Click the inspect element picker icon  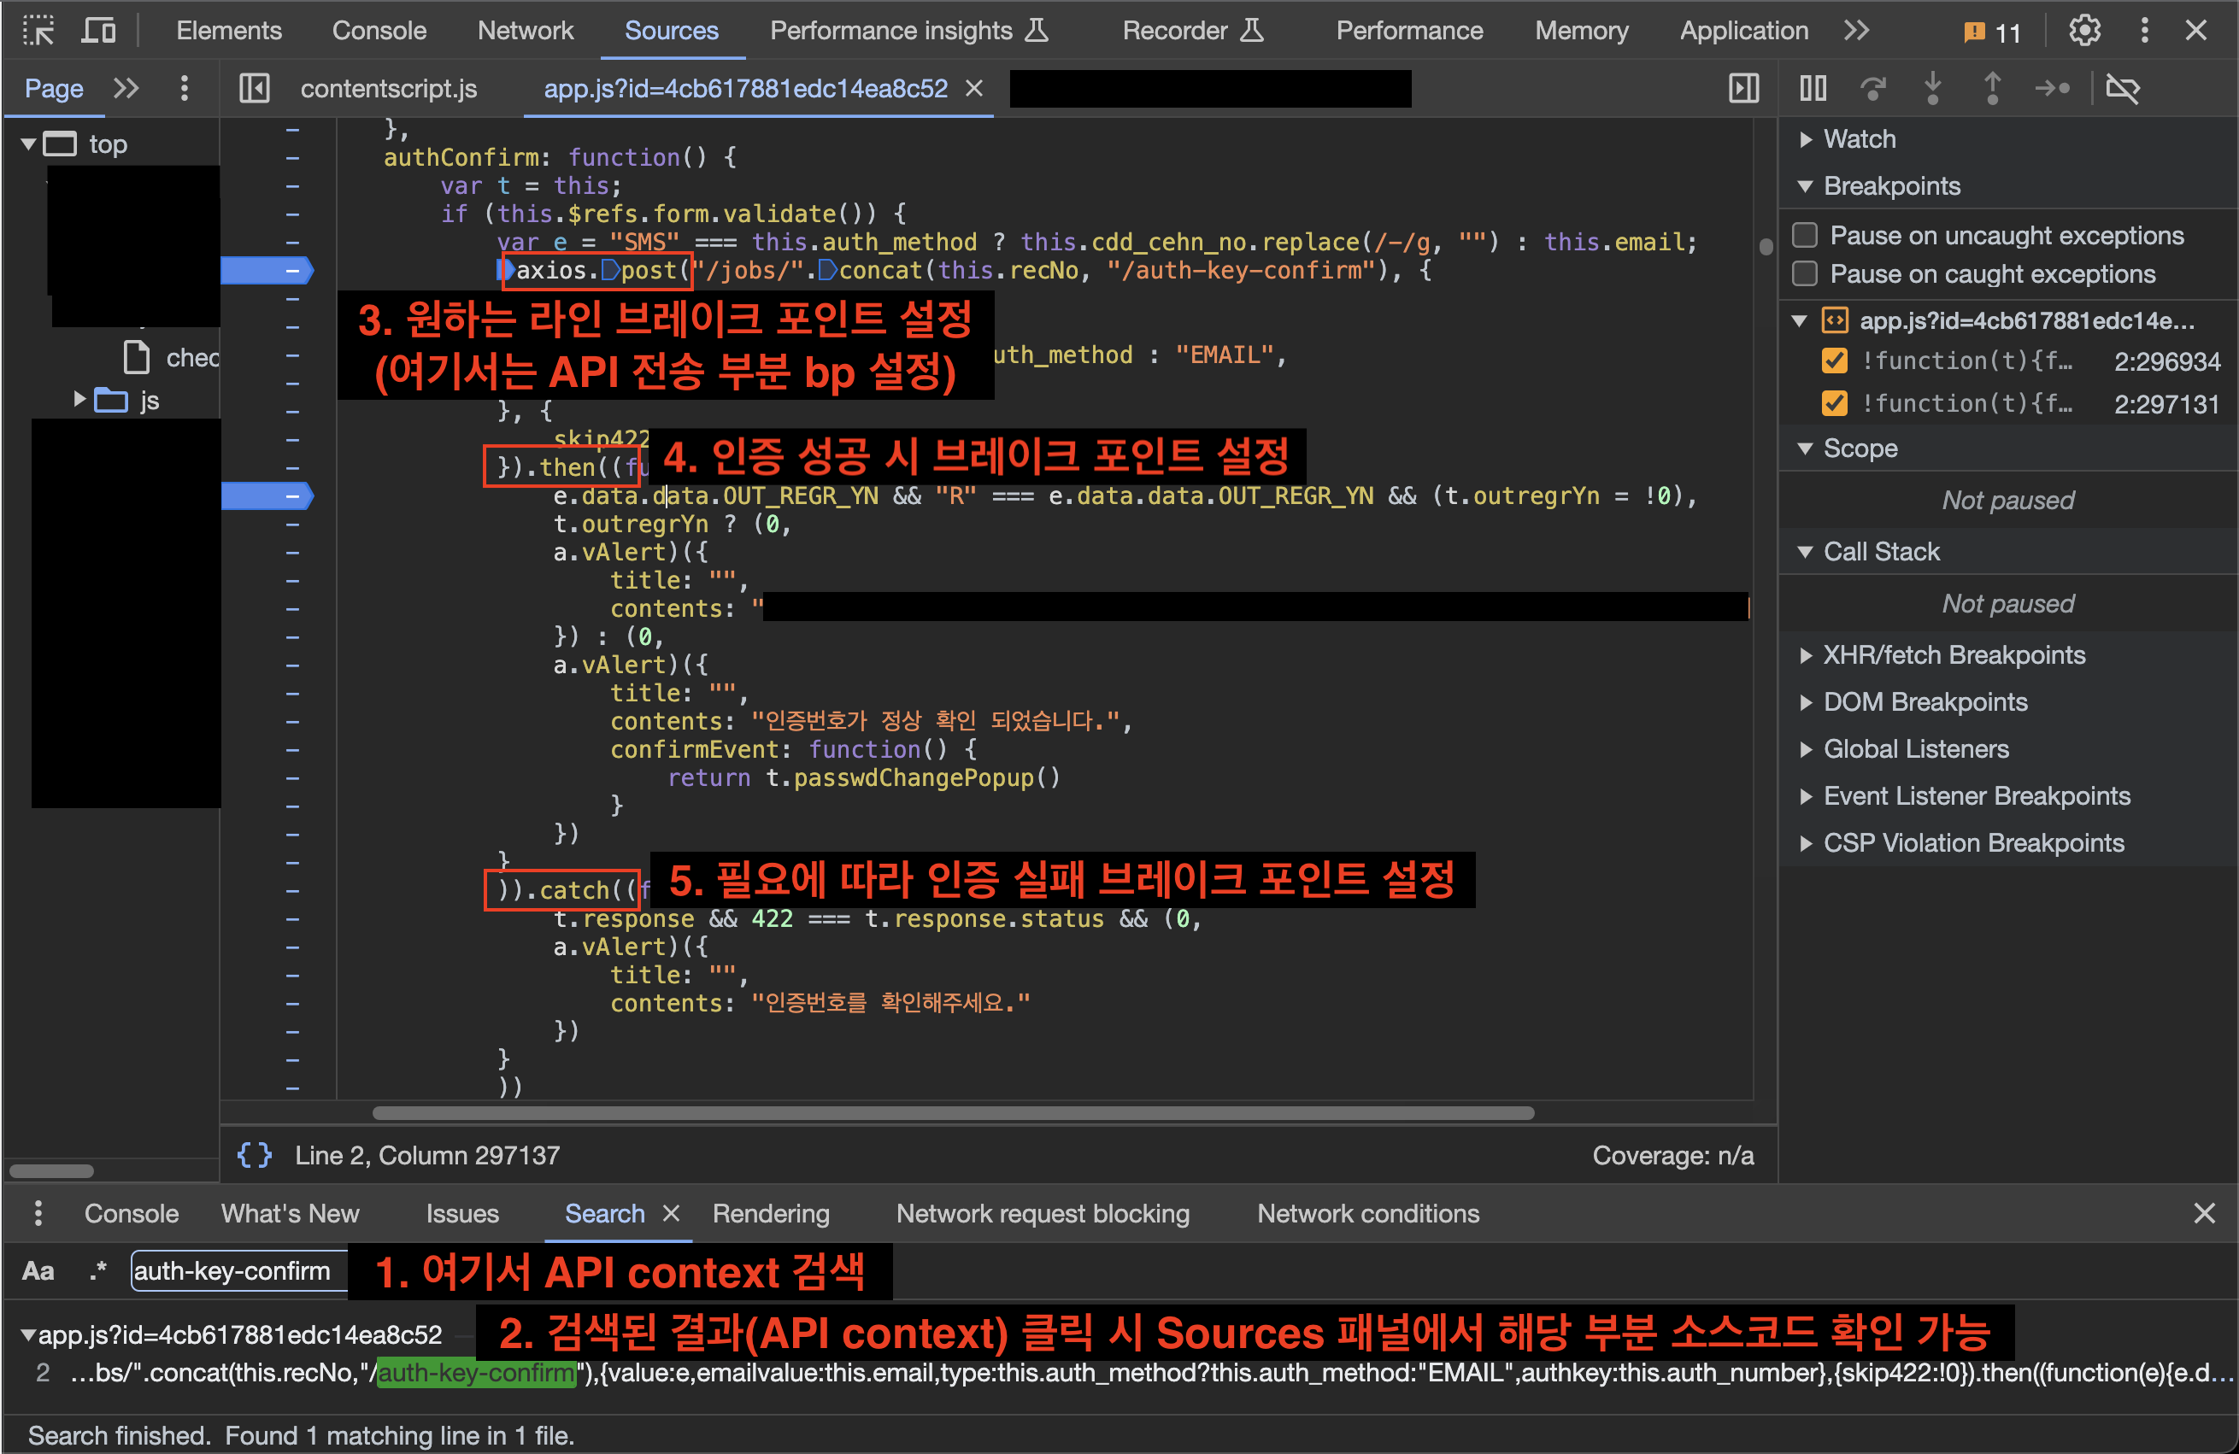(x=38, y=30)
